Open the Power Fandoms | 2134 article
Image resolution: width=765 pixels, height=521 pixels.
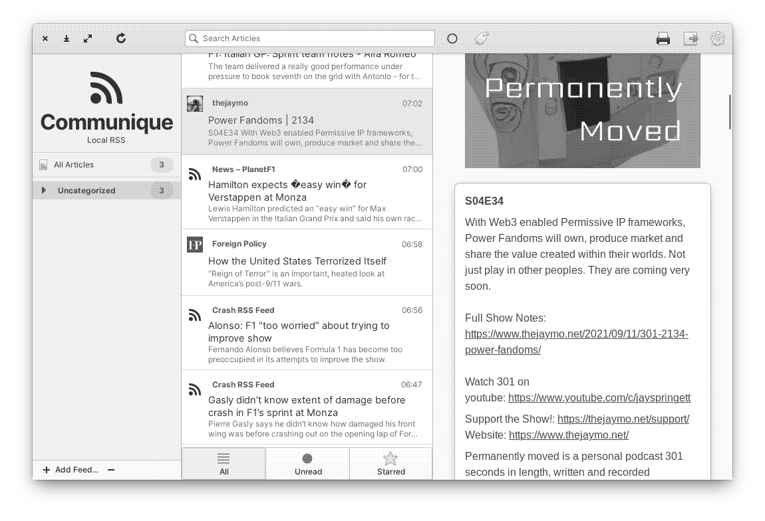point(307,122)
